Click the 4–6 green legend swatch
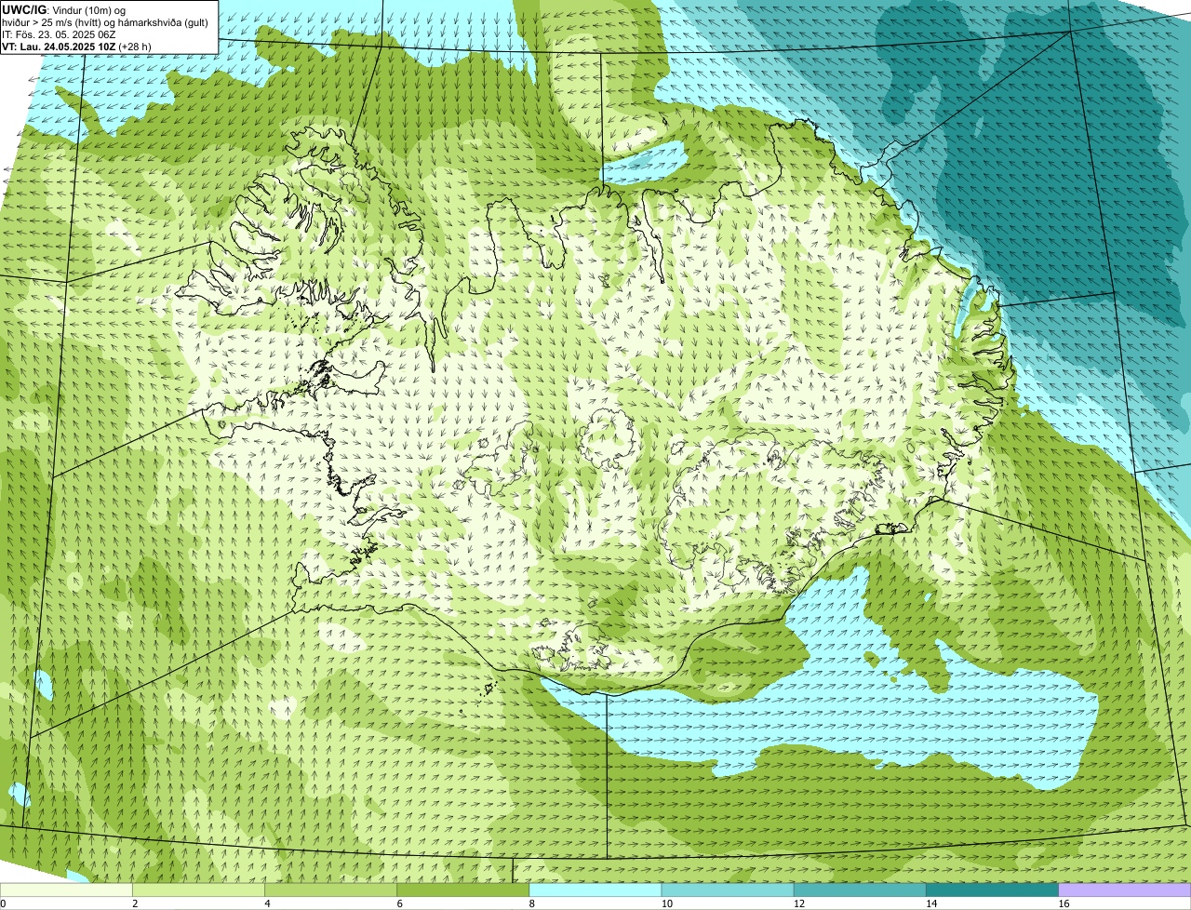1191x910 pixels. 330,890
